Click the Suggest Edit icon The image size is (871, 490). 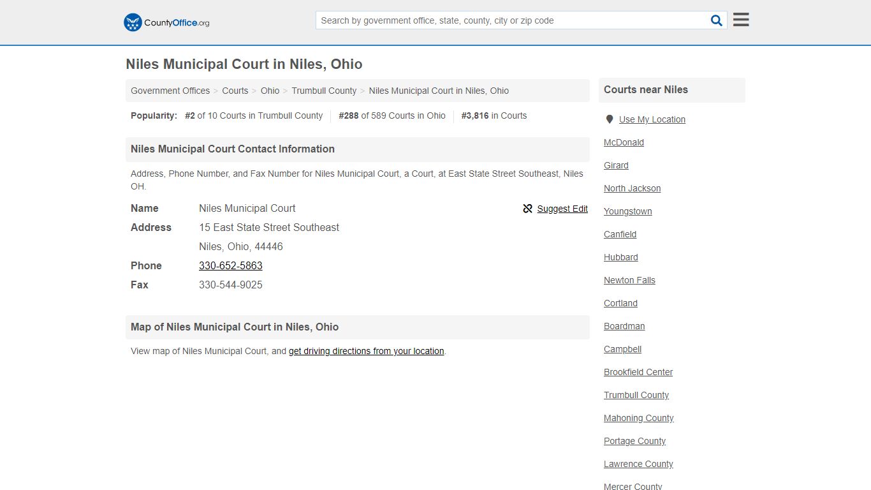coord(527,209)
